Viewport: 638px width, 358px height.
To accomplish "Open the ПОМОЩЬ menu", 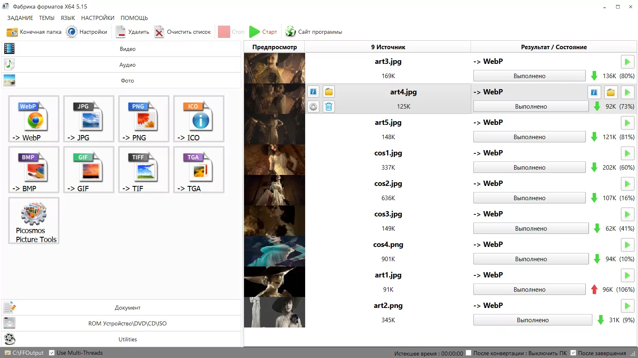I will [x=134, y=18].
